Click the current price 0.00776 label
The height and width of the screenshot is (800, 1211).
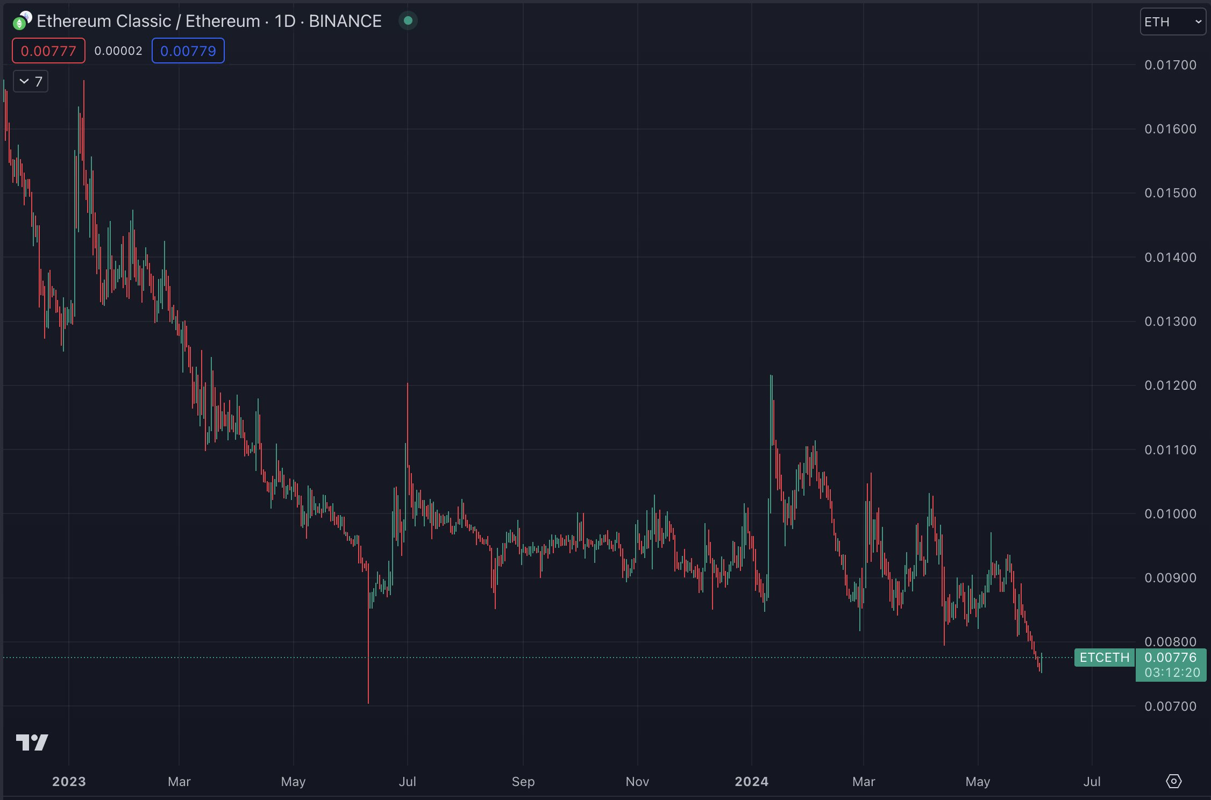(1171, 658)
